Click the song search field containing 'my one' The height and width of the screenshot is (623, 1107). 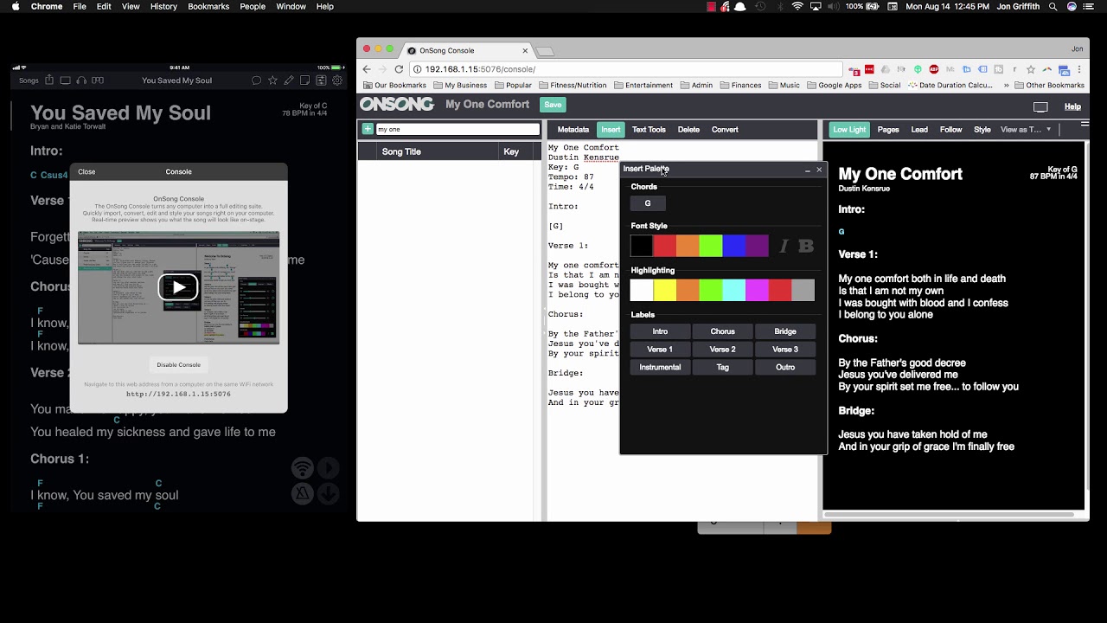[458, 129]
